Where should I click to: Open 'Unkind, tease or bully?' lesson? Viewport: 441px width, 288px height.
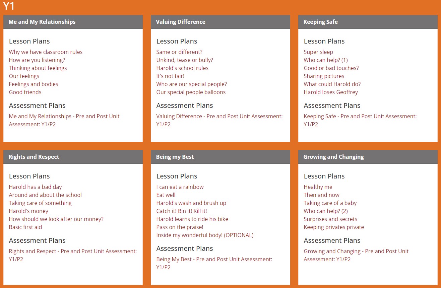pos(185,60)
